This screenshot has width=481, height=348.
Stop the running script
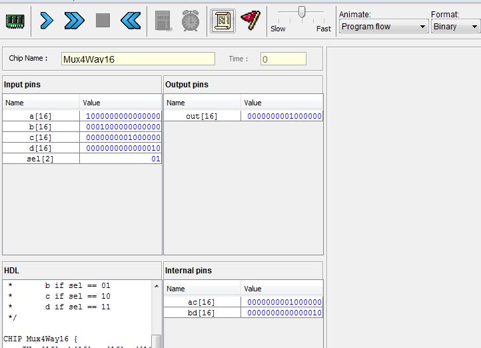click(x=103, y=21)
